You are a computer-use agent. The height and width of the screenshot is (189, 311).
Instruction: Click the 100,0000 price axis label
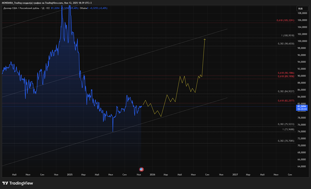click(x=302, y=41)
